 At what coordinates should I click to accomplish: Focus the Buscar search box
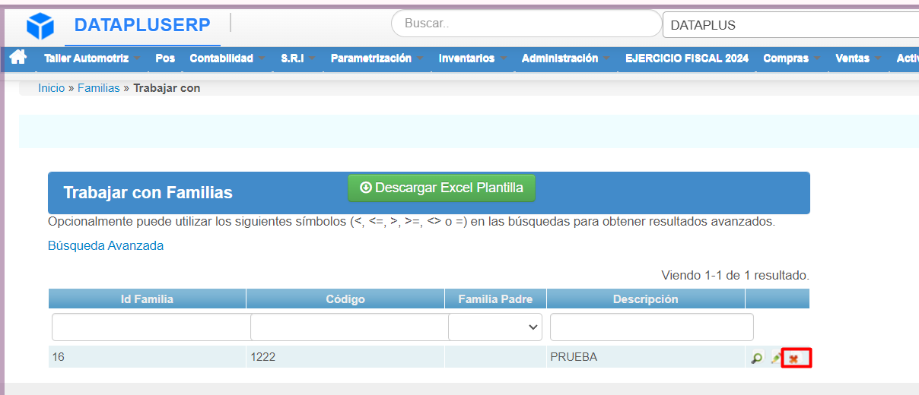pyautogui.click(x=526, y=24)
